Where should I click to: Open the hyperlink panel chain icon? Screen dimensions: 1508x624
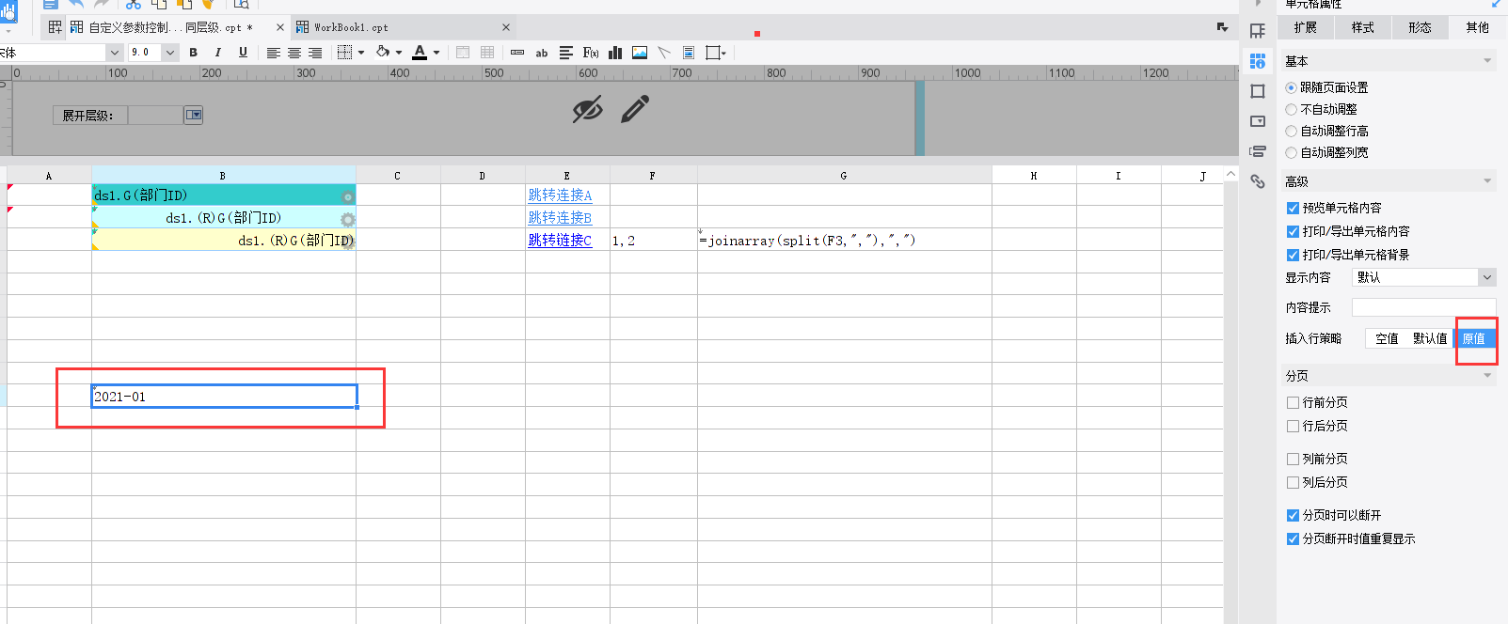pyautogui.click(x=1258, y=181)
